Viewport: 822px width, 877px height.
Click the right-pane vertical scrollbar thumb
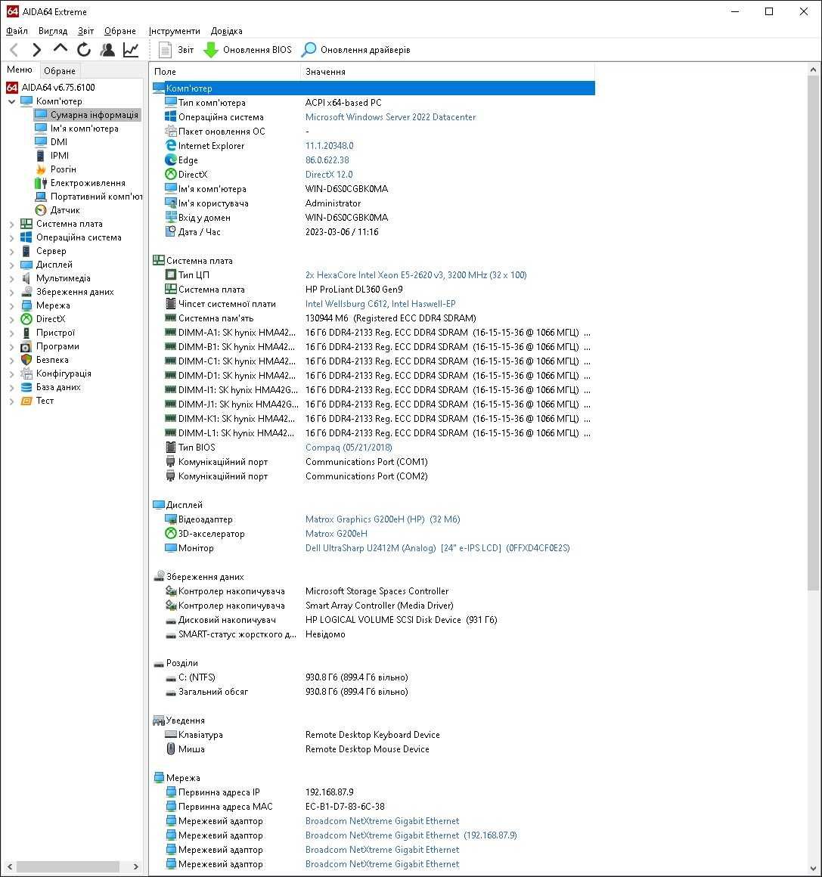click(x=813, y=333)
